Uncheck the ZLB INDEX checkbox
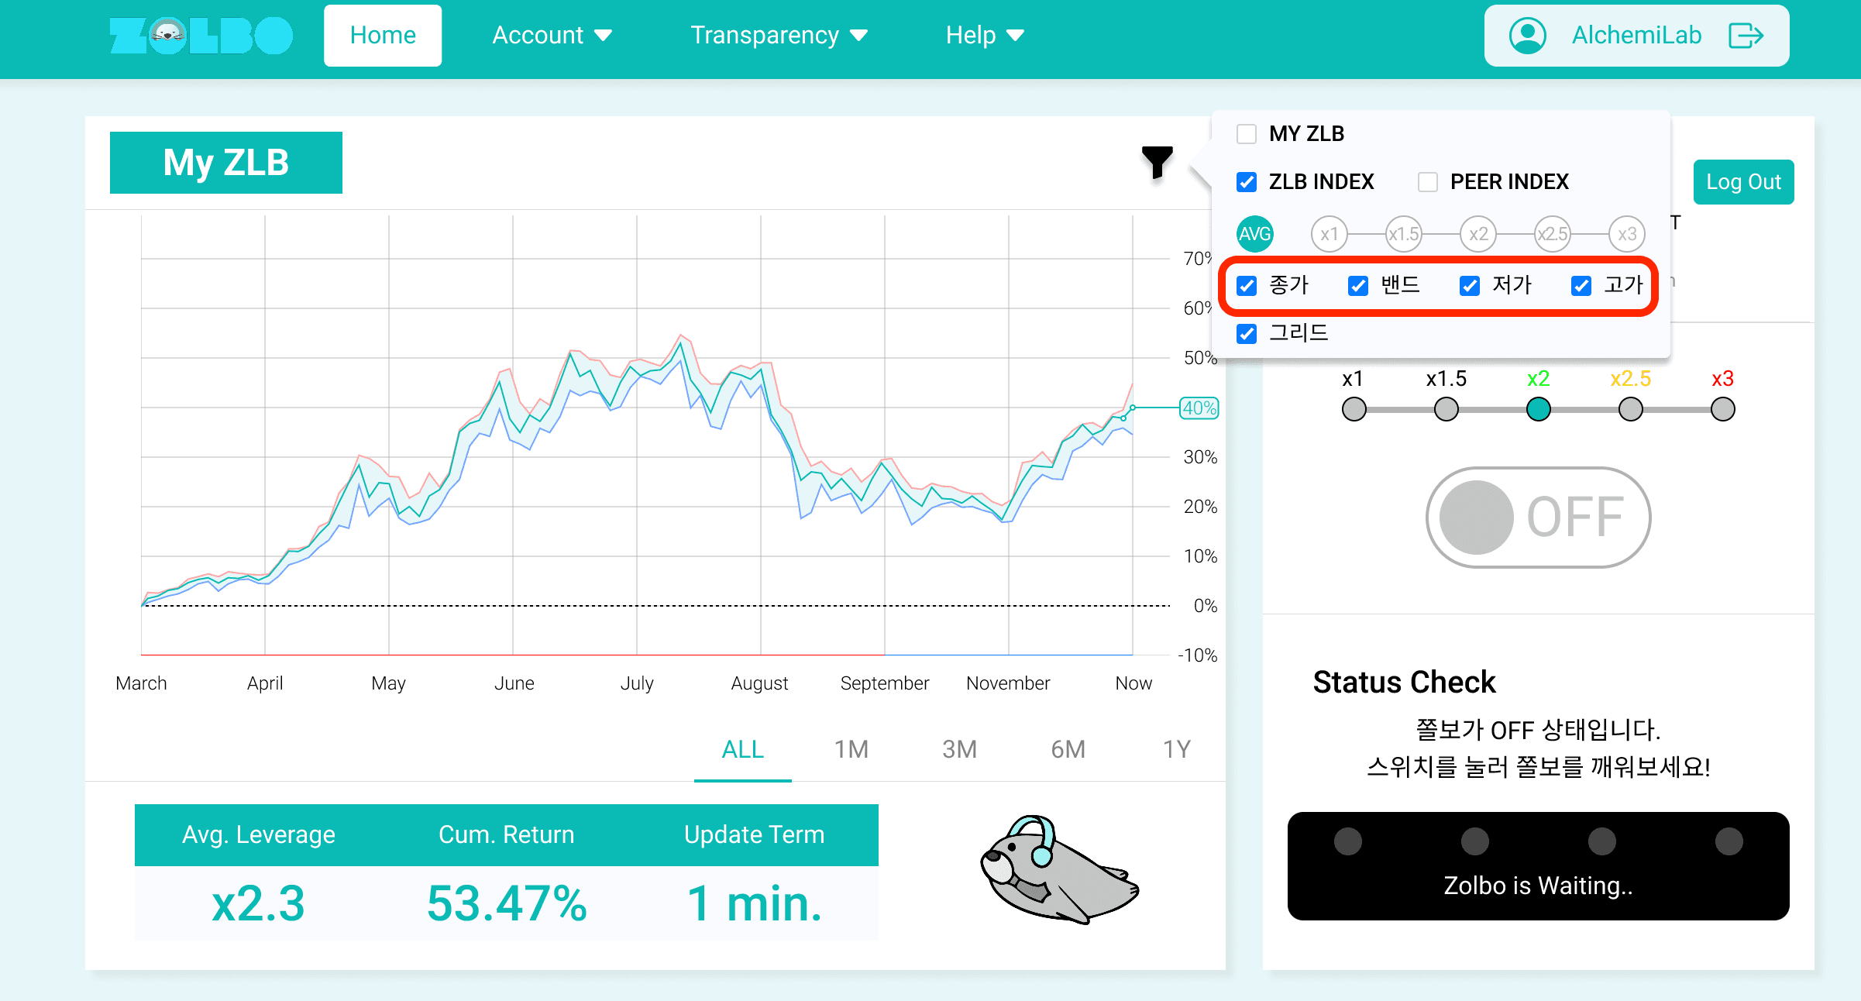Screen dimensions: 1861x1001 point(1247,182)
